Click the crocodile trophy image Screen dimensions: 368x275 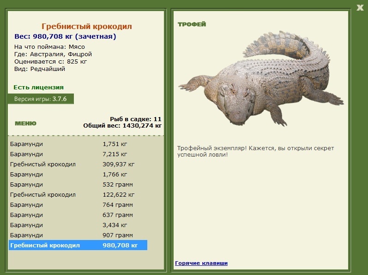(261, 78)
